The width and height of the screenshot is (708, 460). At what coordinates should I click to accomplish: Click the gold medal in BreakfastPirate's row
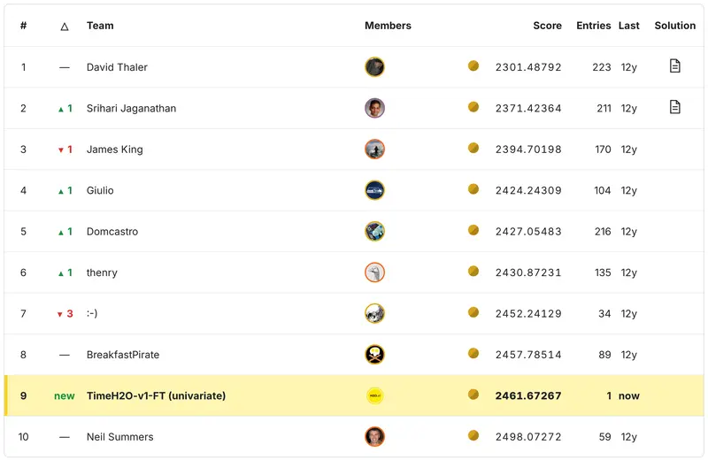(473, 353)
